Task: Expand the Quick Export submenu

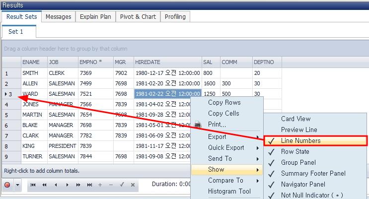Action: (x=226, y=148)
